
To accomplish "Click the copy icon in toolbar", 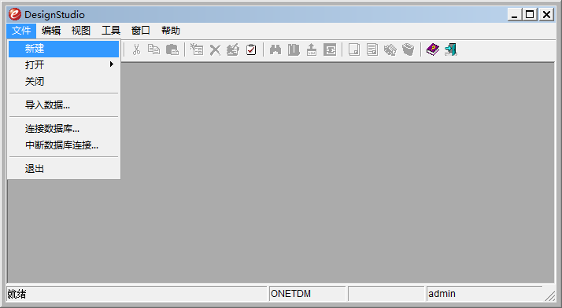I will pos(154,49).
